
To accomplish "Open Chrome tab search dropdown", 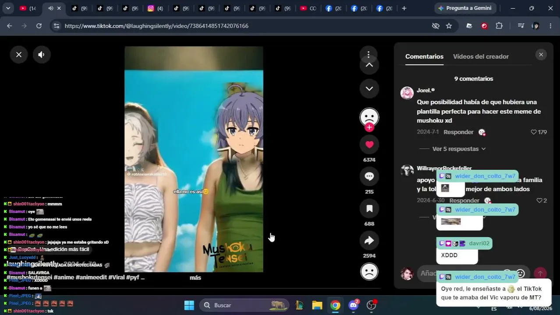I will (8, 8).
